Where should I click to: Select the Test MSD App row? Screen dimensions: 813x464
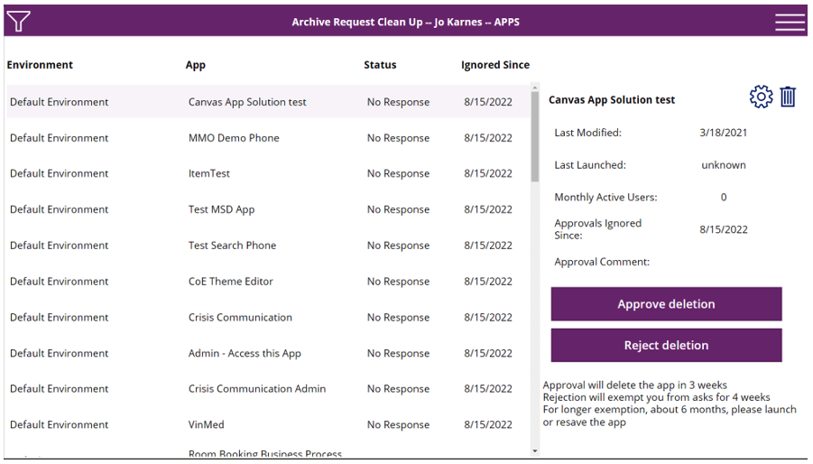pyautogui.click(x=221, y=209)
